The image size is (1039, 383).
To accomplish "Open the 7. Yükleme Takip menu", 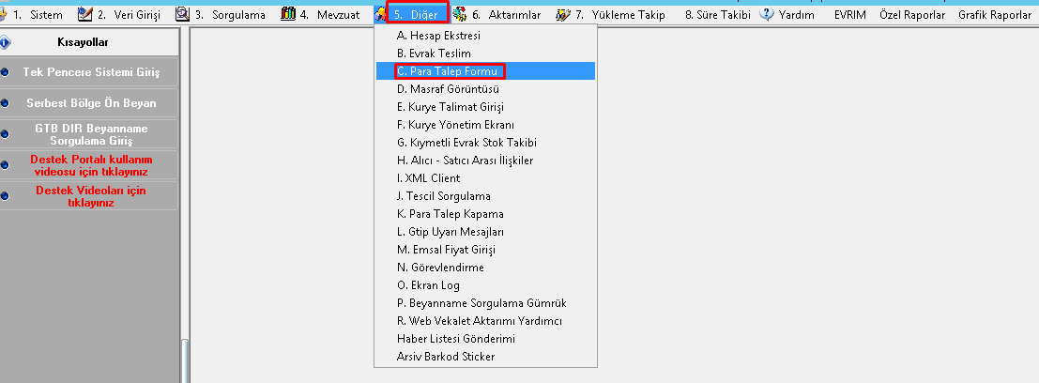I will [x=619, y=15].
